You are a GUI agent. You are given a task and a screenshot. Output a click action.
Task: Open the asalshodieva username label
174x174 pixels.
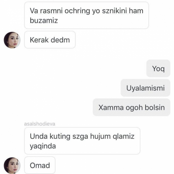[x=40, y=124]
